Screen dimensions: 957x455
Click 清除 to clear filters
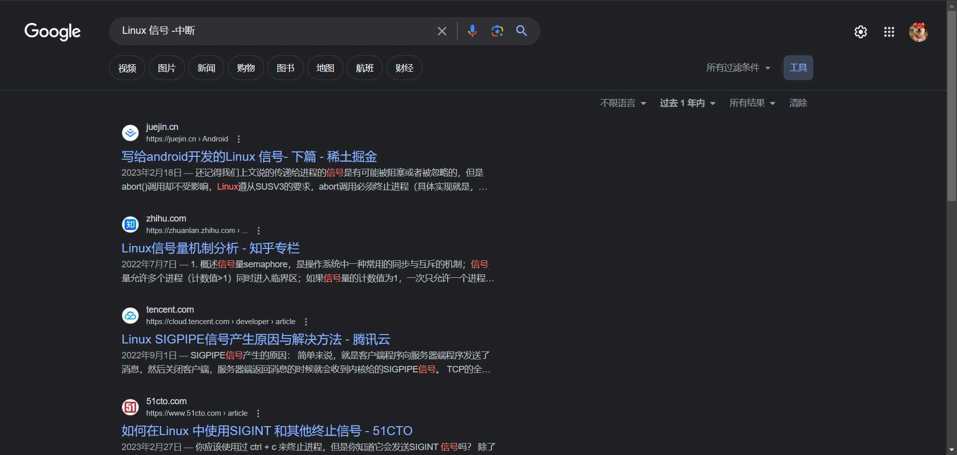[798, 103]
